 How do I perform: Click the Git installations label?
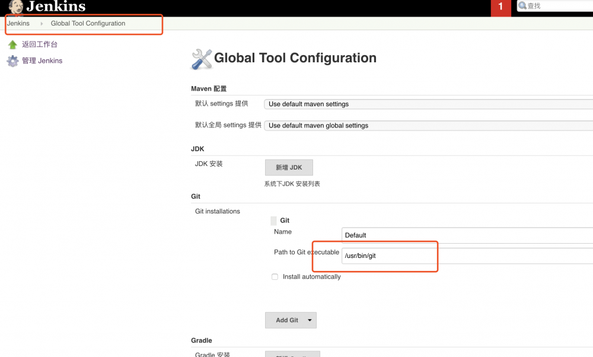pyautogui.click(x=218, y=211)
